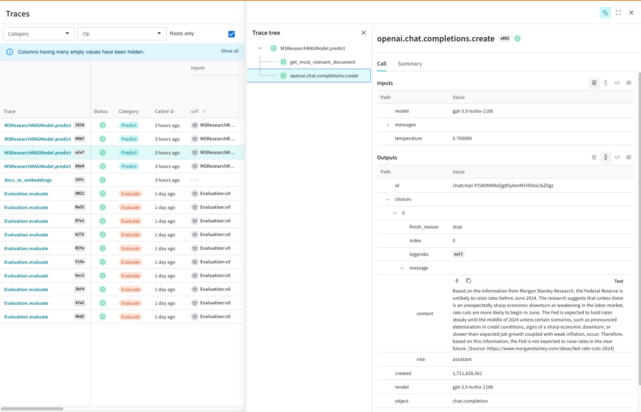This screenshot has height=412, width=641.
Task: Toggle the trace tree panel icon
Action: [605, 13]
